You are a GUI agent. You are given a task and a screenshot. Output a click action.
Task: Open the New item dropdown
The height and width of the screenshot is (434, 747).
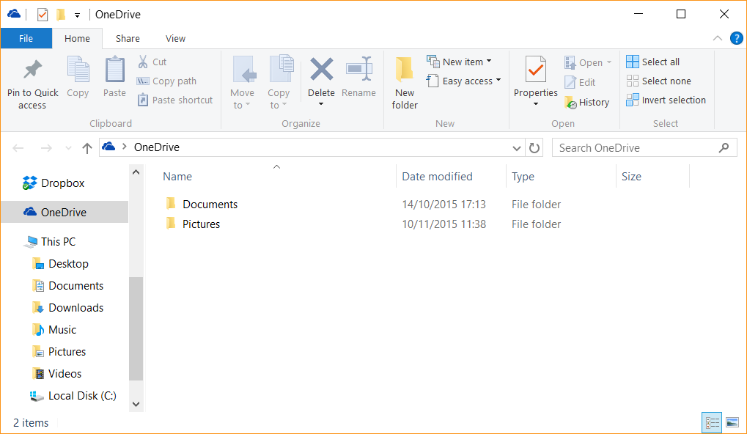[x=459, y=62]
